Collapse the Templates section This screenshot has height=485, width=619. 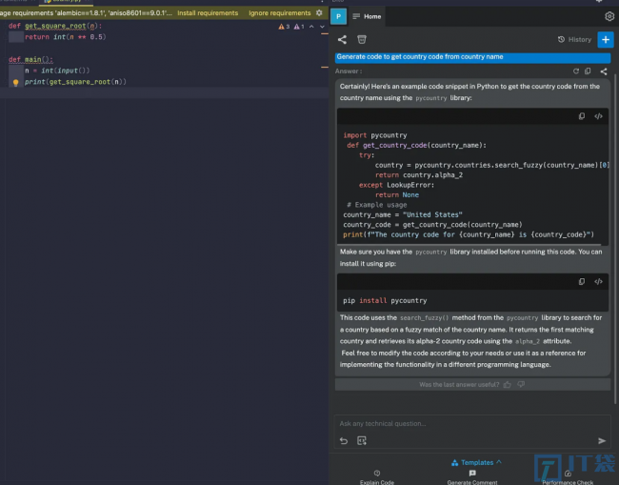(x=476, y=462)
